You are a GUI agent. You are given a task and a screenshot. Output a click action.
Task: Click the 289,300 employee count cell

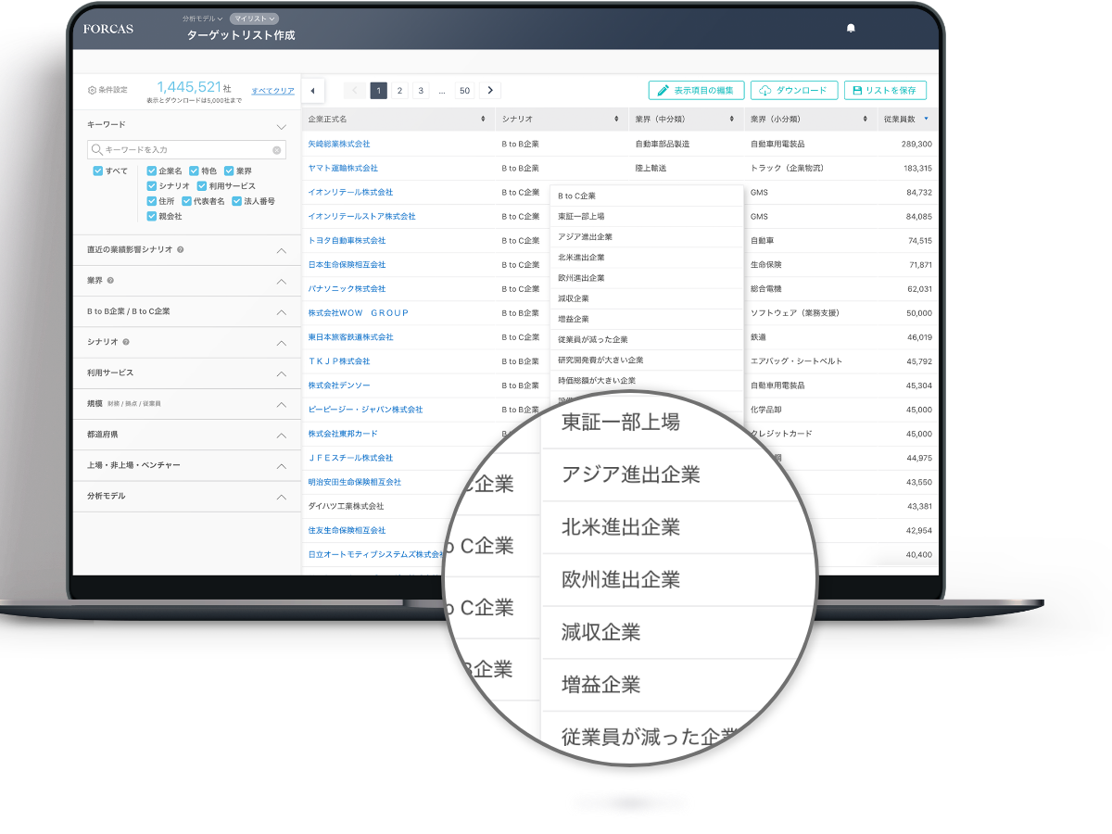(x=916, y=144)
